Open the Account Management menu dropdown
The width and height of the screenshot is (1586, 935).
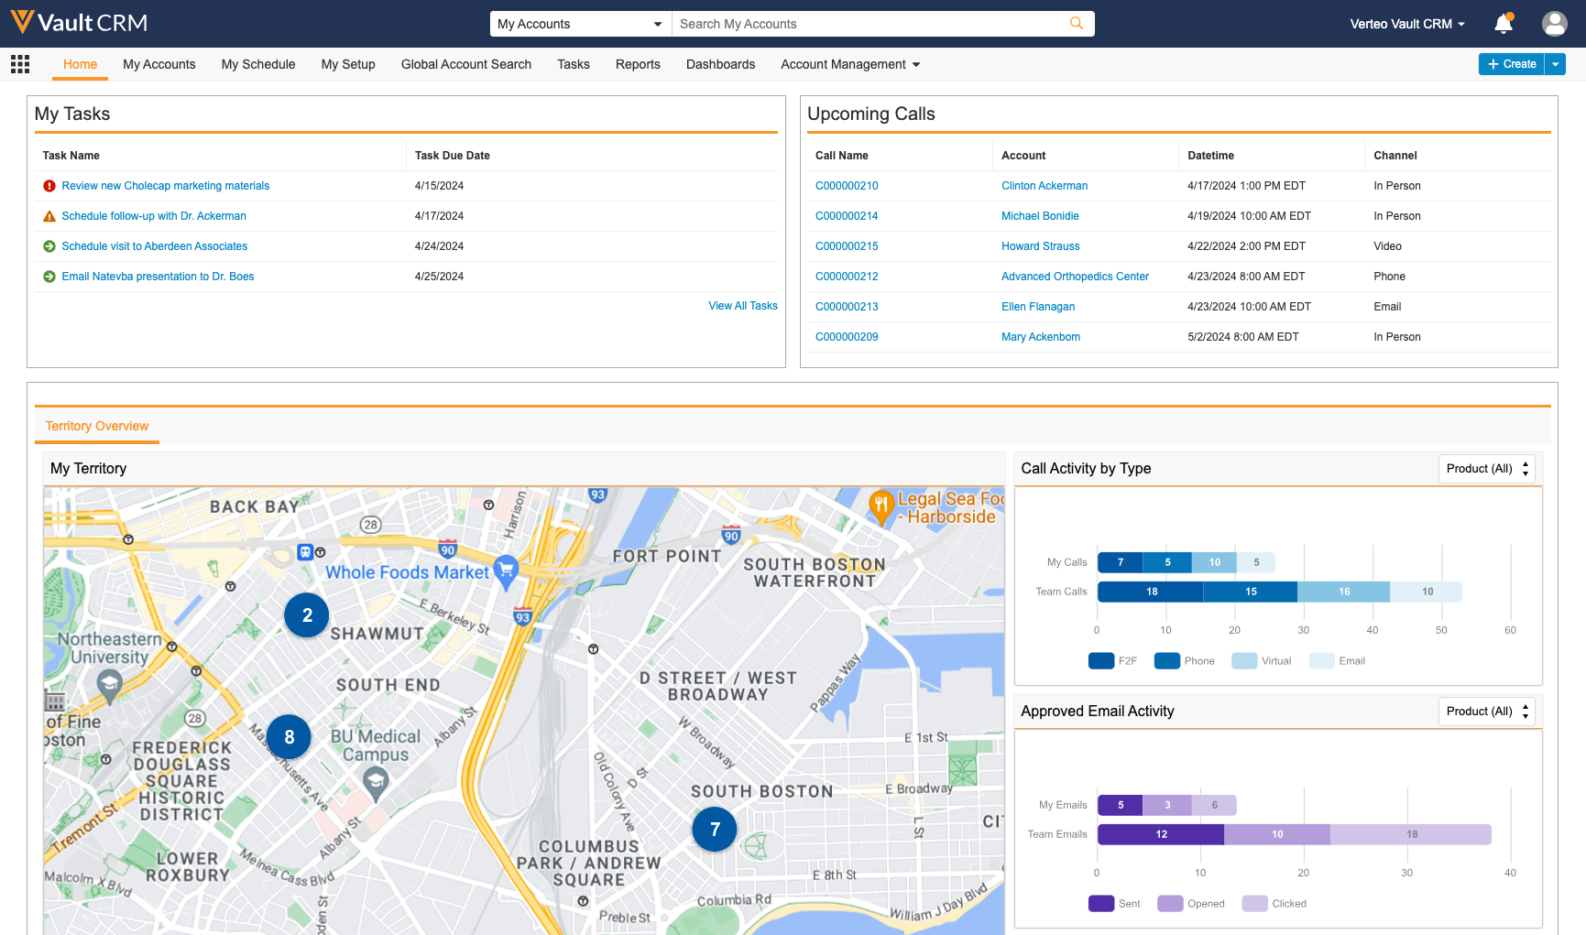(x=849, y=64)
